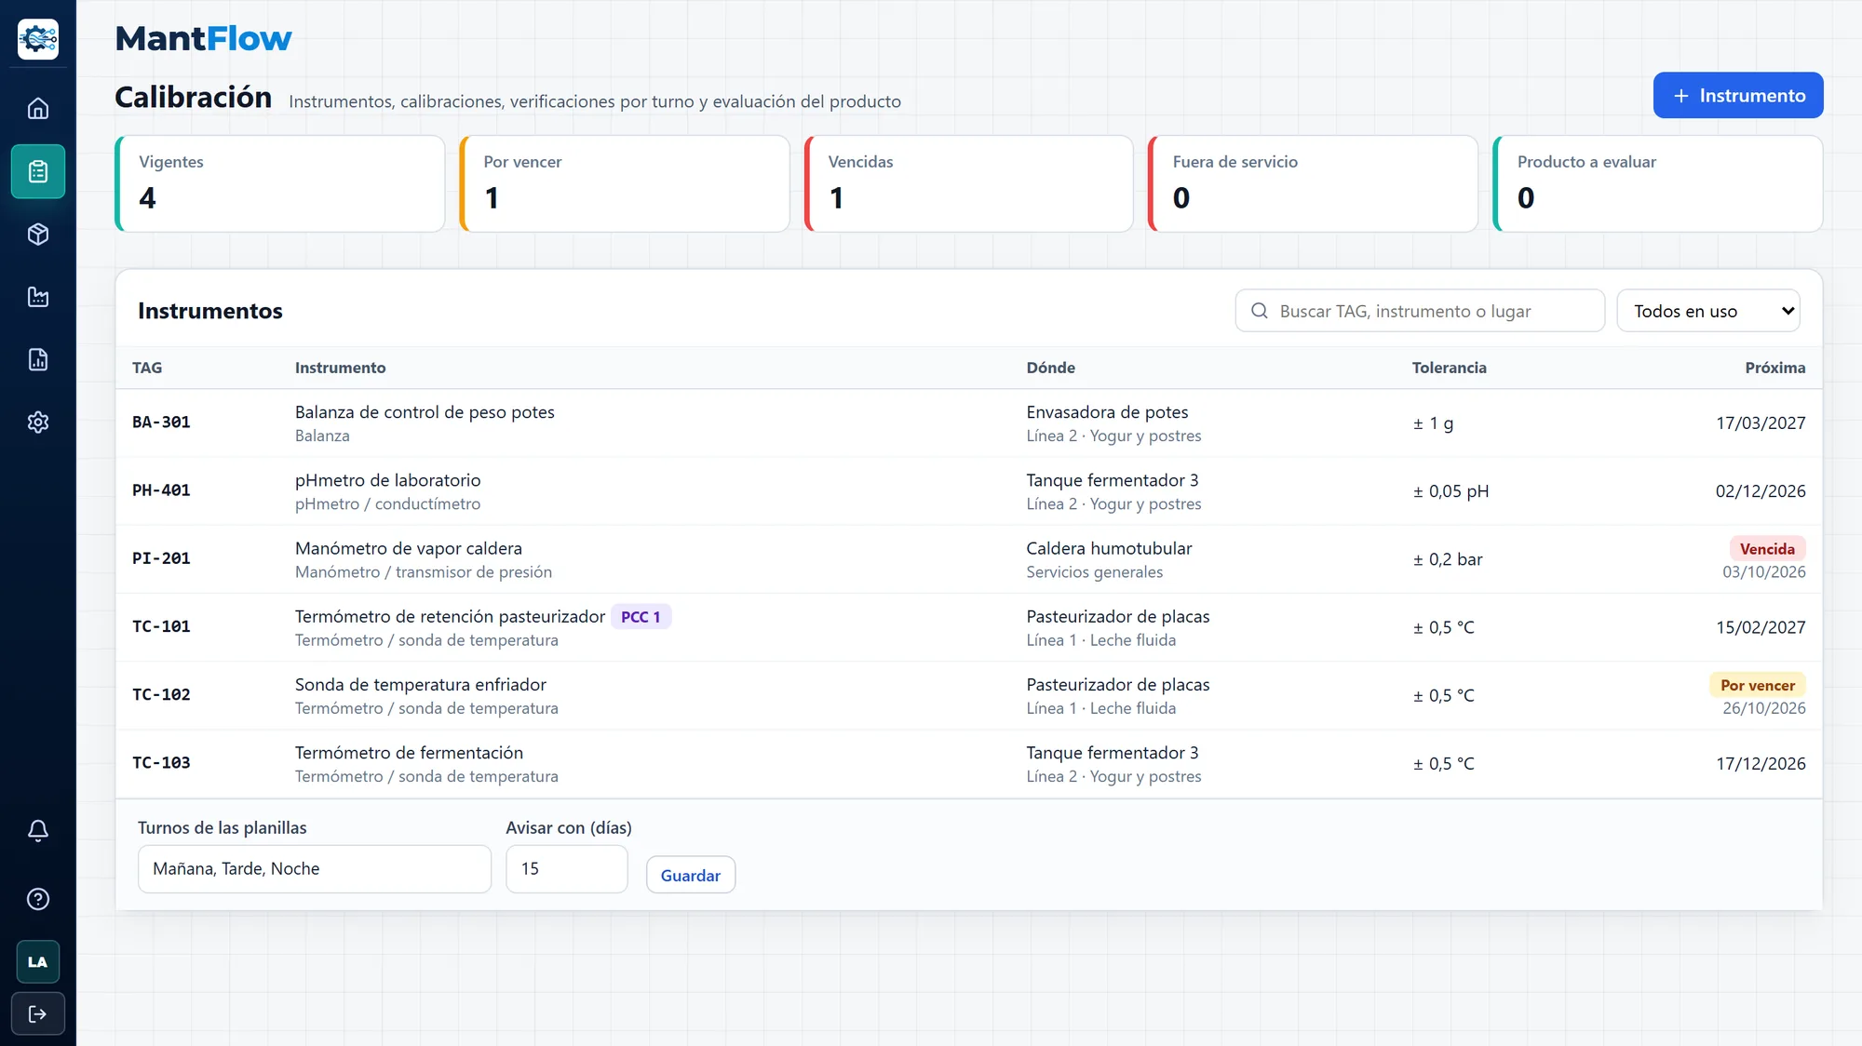Click the Vencida status badge
Viewport: 1862px width, 1046px height.
[1767, 549]
